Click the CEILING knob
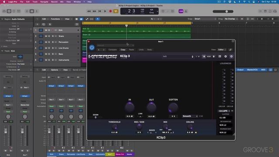279x157 pixels. (x=190, y=127)
